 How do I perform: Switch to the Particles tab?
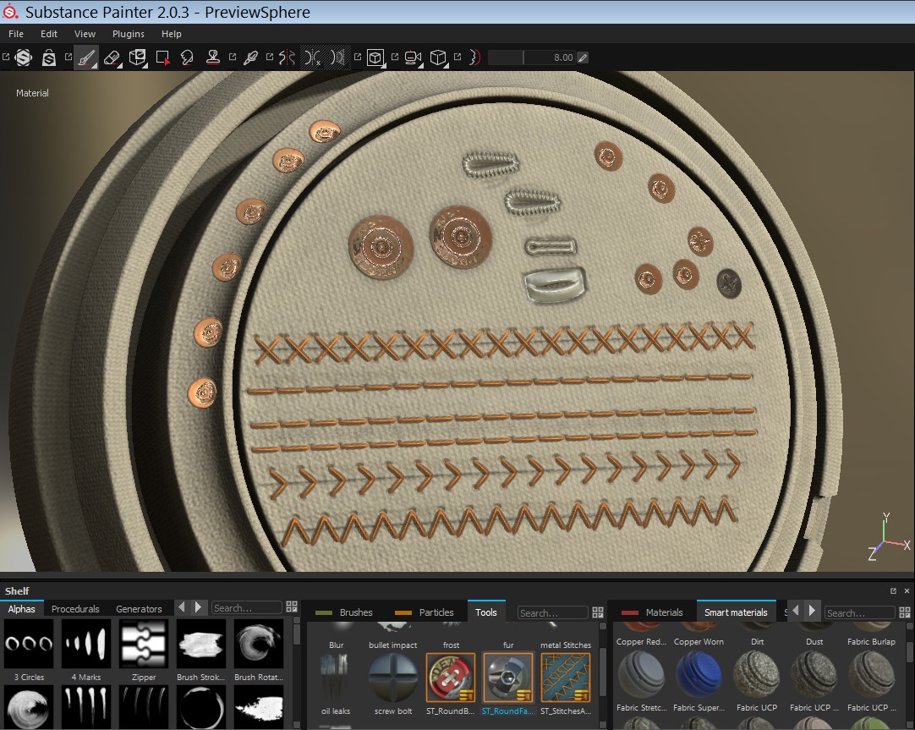pyautogui.click(x=436, y=612)
